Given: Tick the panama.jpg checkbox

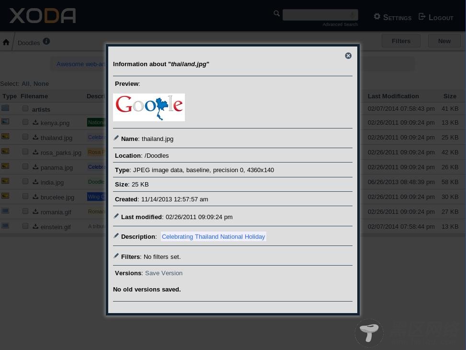Looking at the screenshot, I should (25, 166).
